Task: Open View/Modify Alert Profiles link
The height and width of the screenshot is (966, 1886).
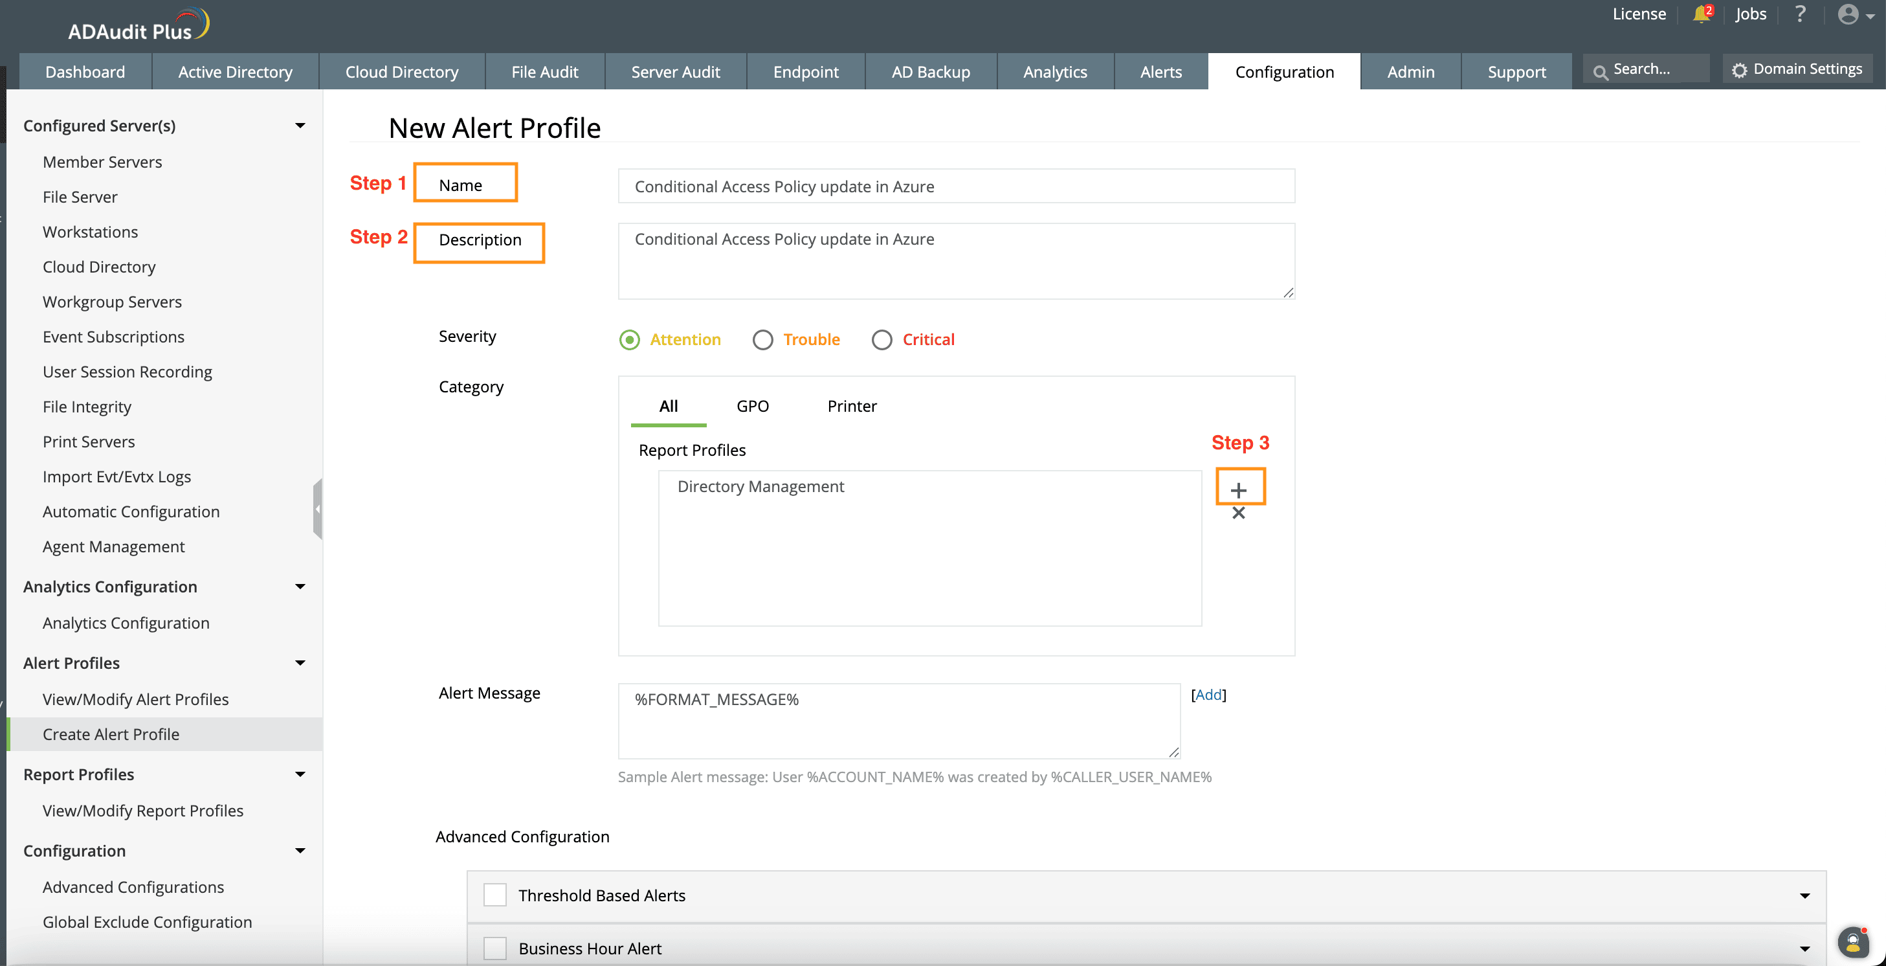Action: 135,699
